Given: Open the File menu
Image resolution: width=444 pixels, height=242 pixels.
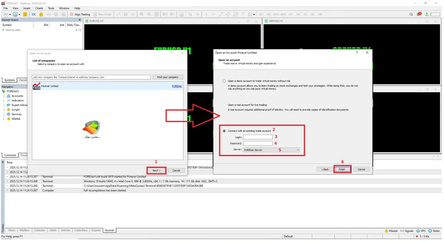Looking at the screenshot, I should (x=6, y=8).
